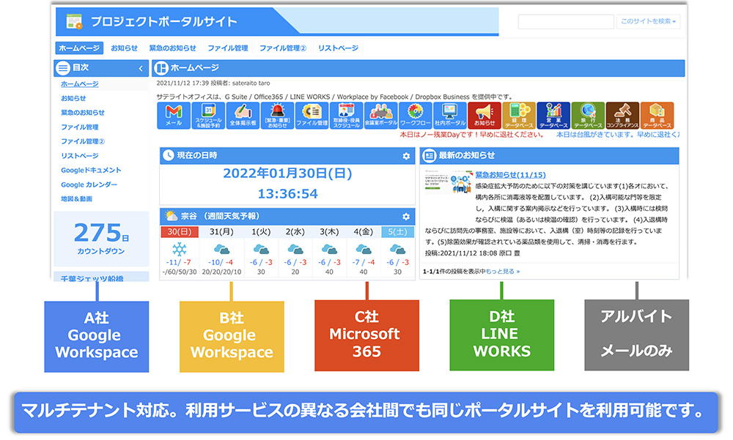Open the 全体掲示板 icon

tap(243, 116)
